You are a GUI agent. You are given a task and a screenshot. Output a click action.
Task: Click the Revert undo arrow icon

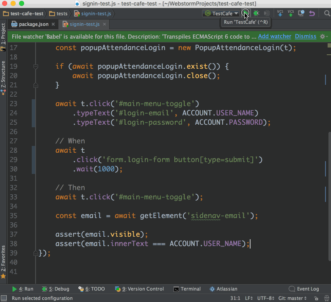(312, 14)
